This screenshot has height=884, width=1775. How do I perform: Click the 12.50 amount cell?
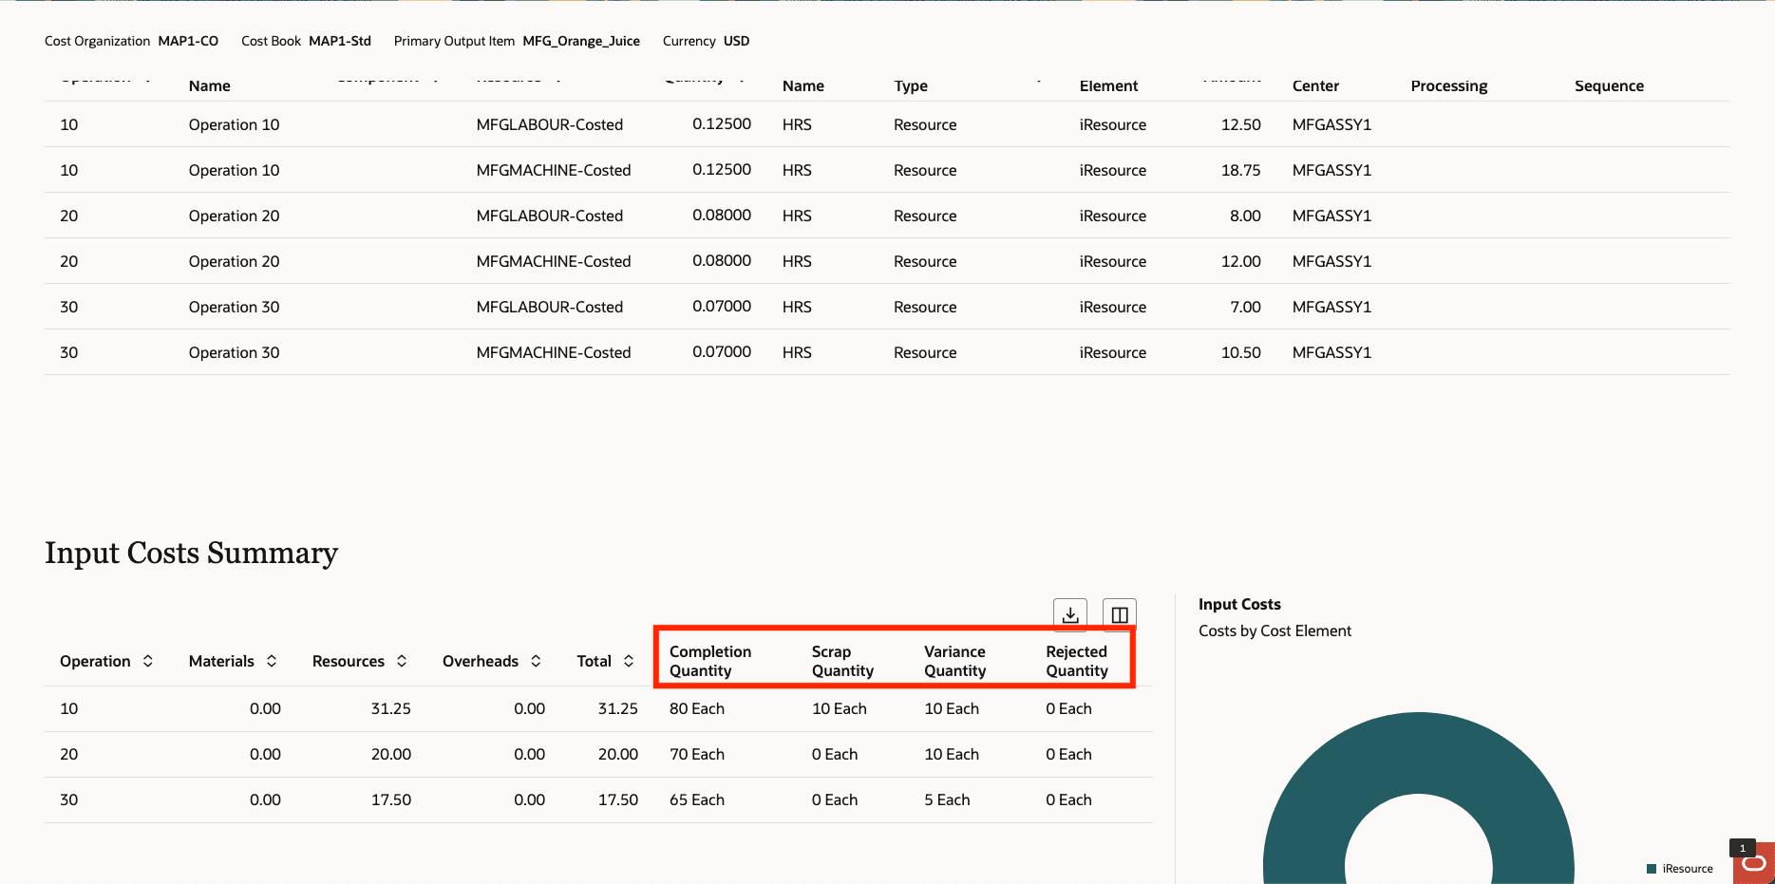click(x=1240, y=124)
